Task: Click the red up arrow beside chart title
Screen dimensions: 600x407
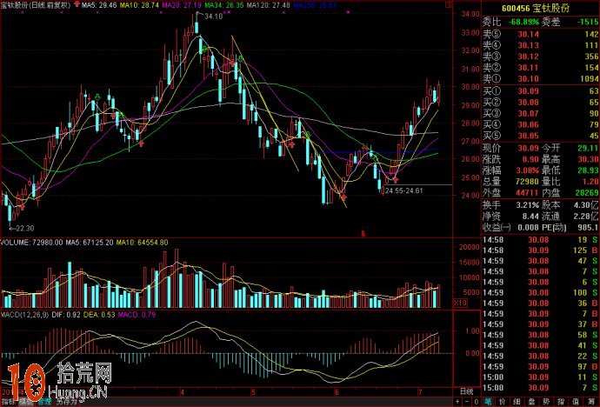Action: click(x=77, y=4)
